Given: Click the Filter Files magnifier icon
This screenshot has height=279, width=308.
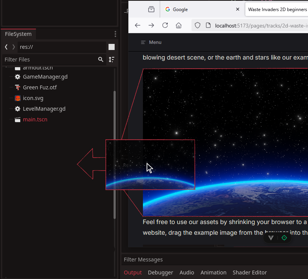Looking at the screenshot, I should point(101,60).
